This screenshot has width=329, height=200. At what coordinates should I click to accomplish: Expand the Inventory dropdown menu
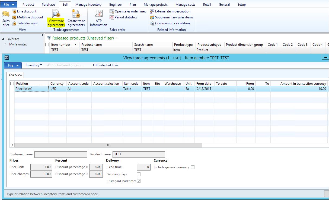[x=34, y=65]
